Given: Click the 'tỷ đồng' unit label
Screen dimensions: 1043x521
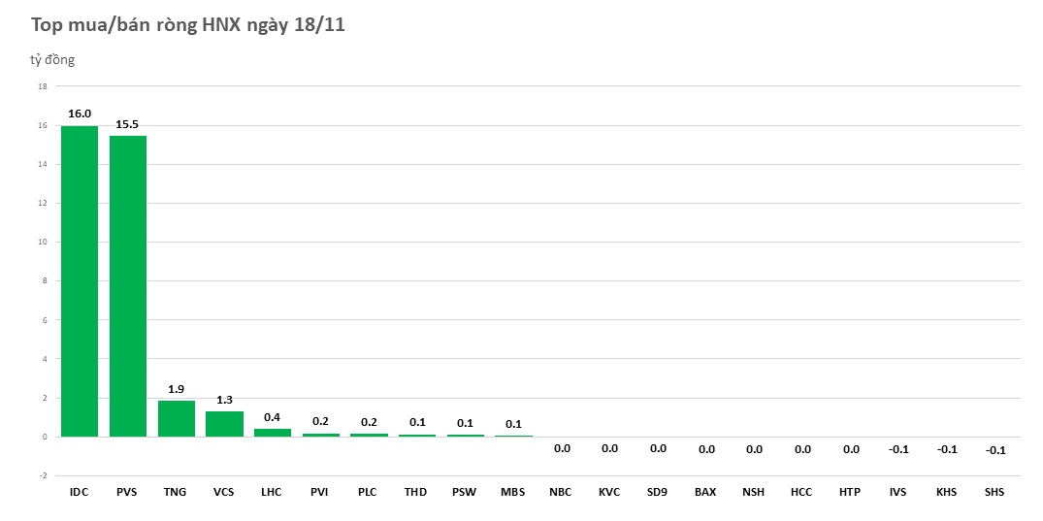Looking at the screenshot, I should point(52,60).
